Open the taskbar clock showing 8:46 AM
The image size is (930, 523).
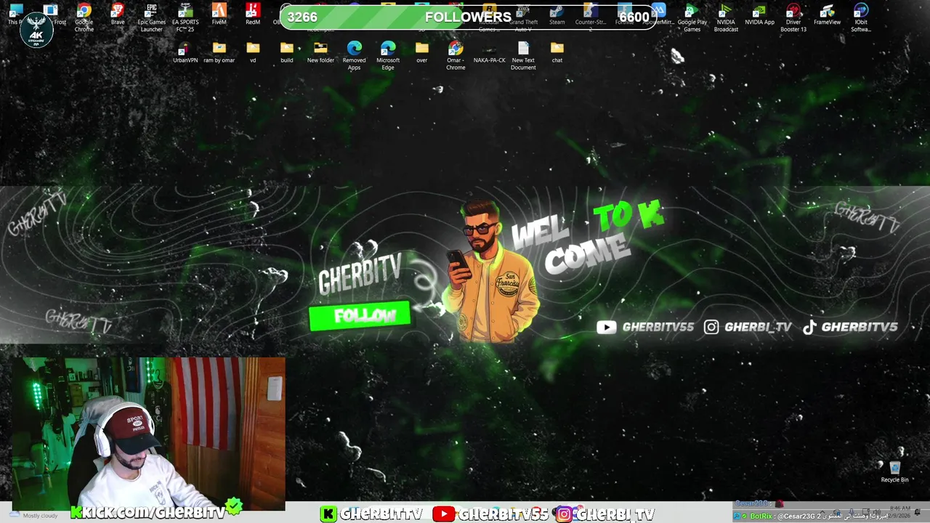899,512
